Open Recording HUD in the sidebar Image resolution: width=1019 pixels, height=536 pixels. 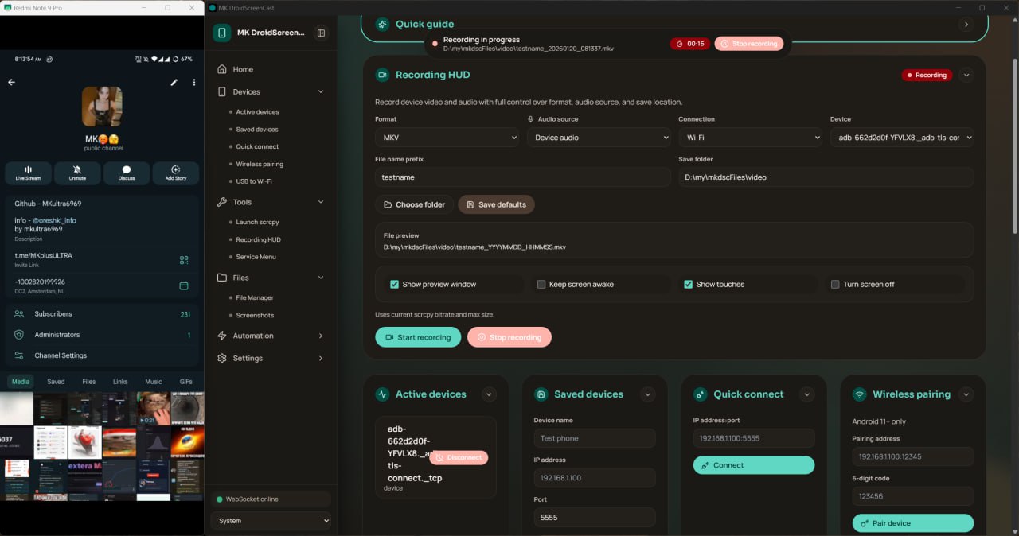[258, 239]
